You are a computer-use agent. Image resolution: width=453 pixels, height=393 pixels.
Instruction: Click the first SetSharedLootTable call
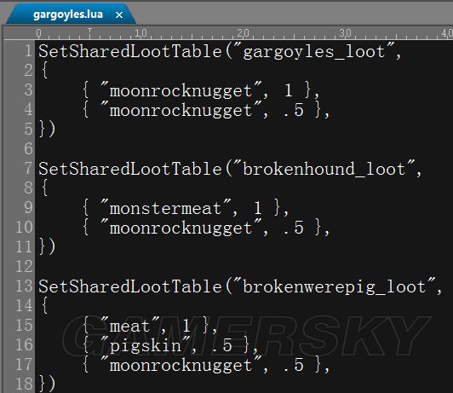(130, 51)
